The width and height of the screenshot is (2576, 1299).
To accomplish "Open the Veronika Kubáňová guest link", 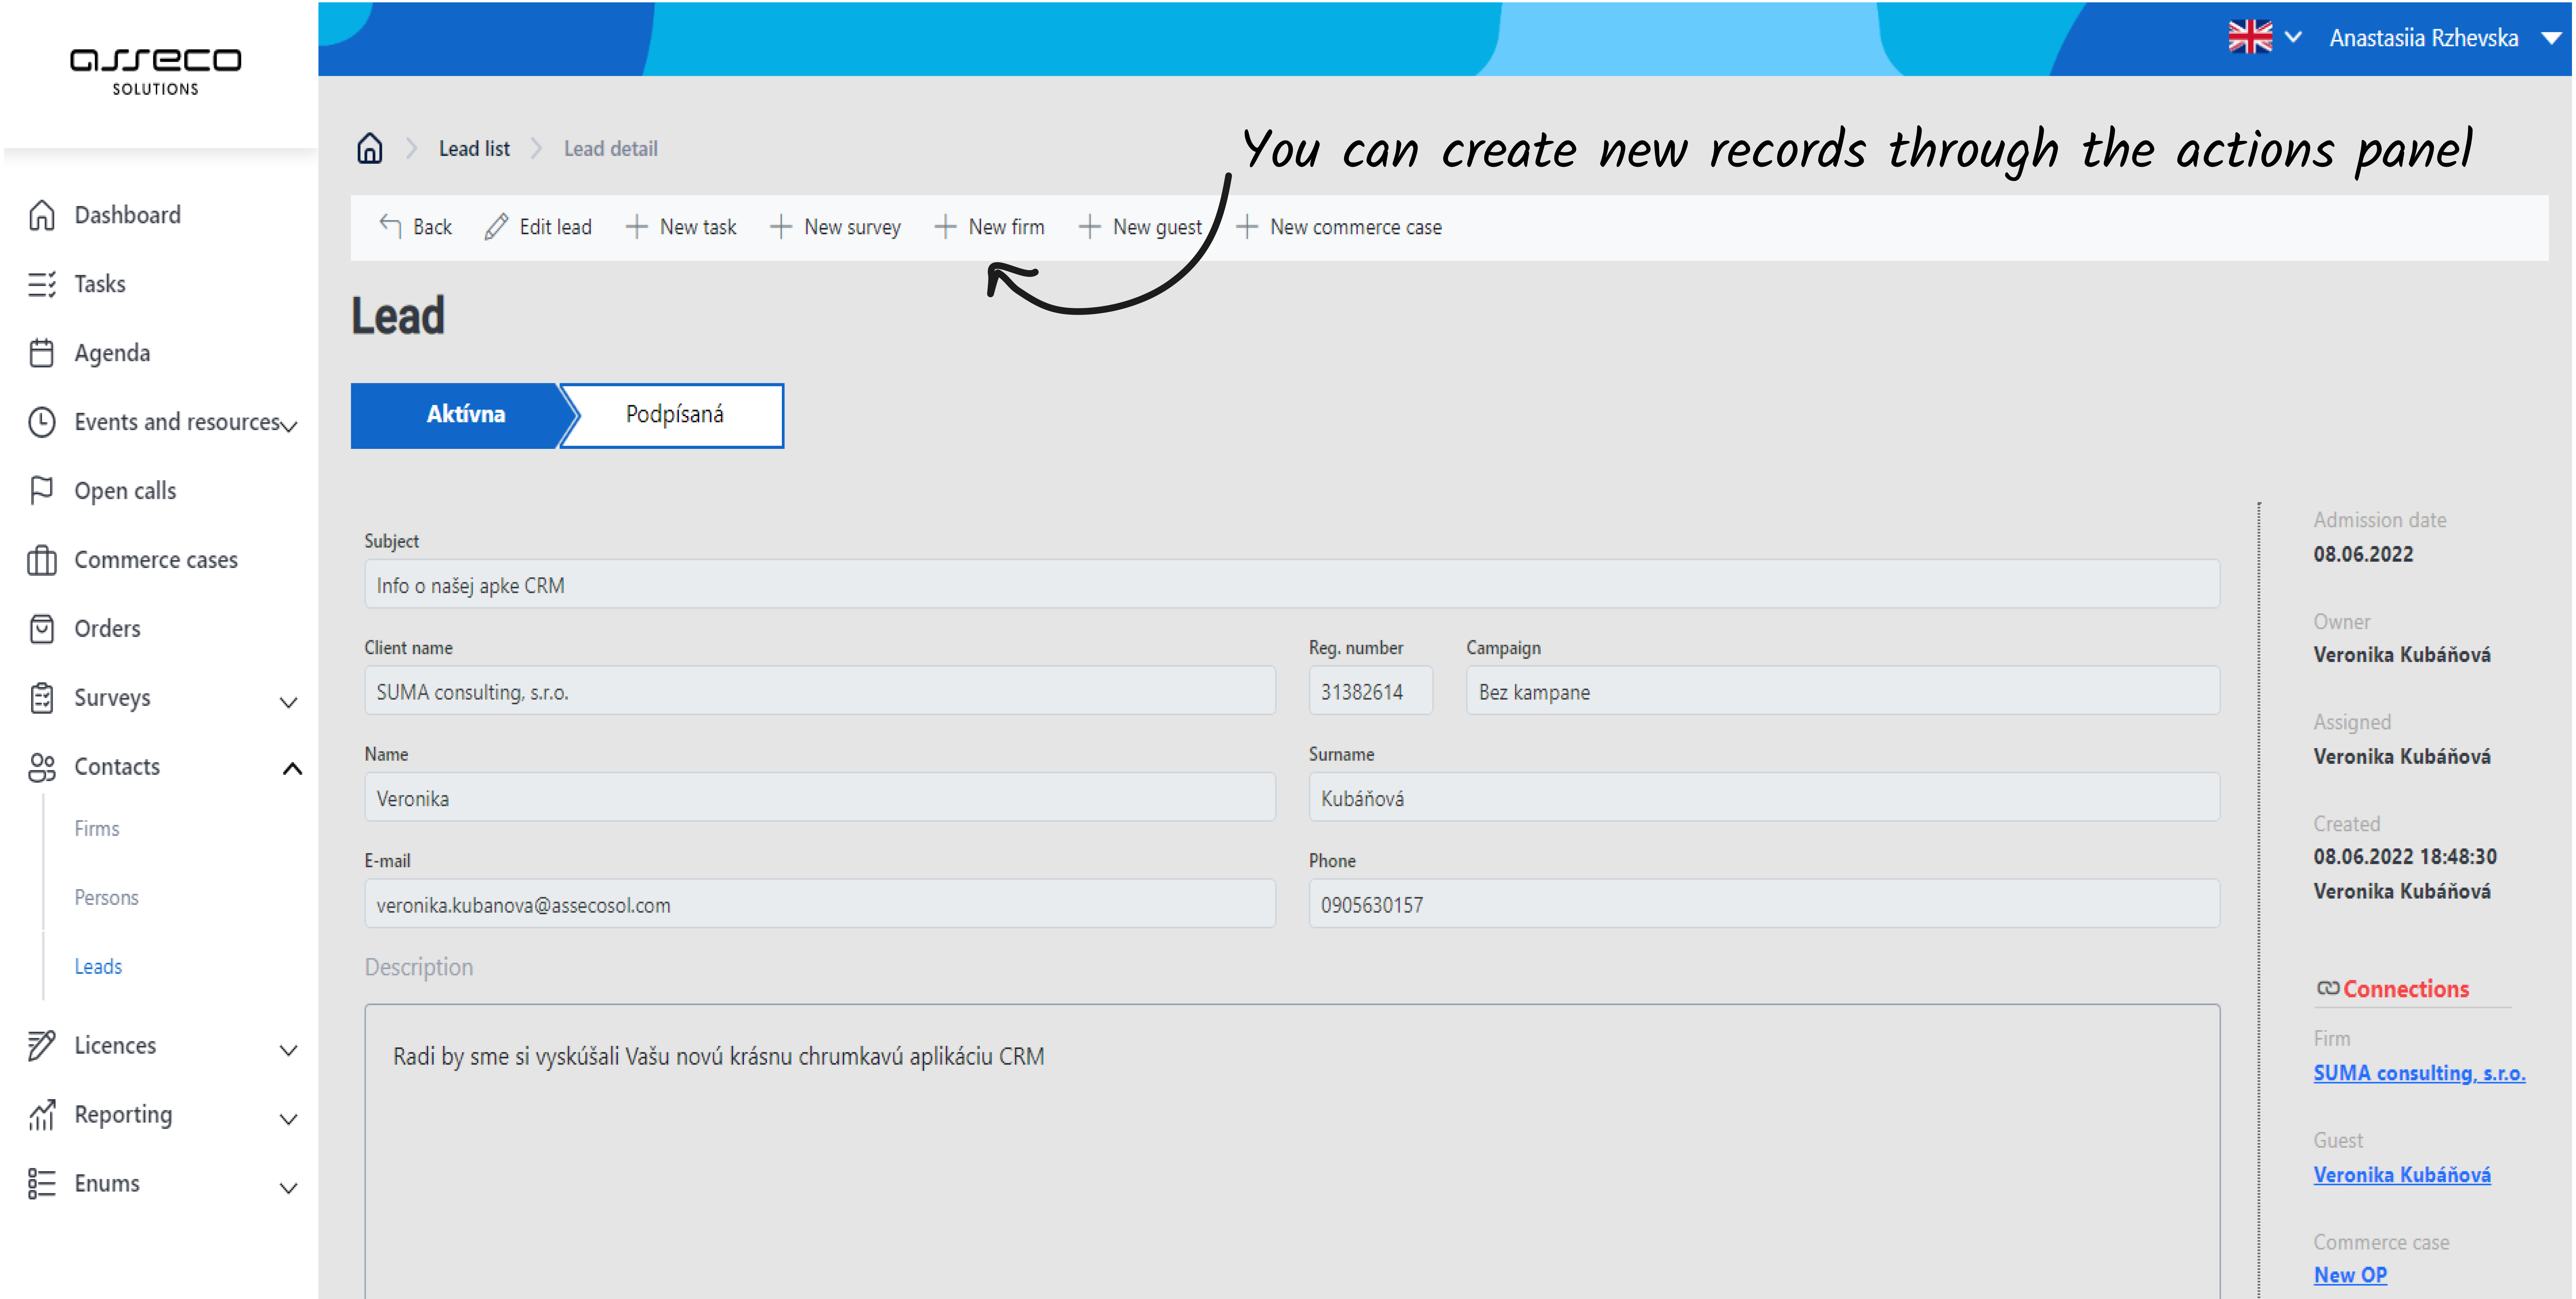I will [x=2402, y=1175].
